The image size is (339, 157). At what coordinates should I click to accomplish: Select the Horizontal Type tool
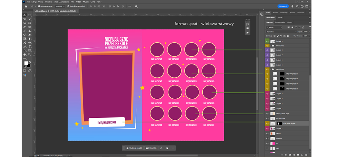point(29,46)
